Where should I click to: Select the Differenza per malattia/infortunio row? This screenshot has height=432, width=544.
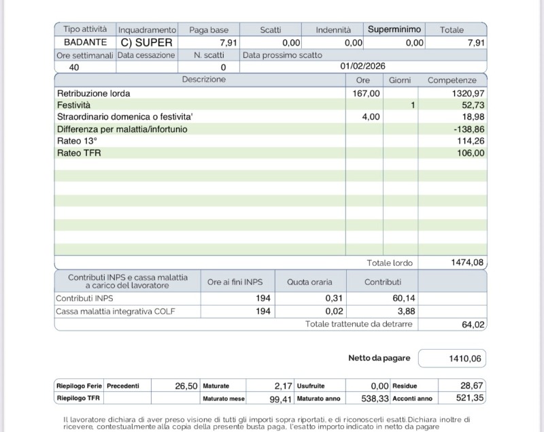pos(122,129)
